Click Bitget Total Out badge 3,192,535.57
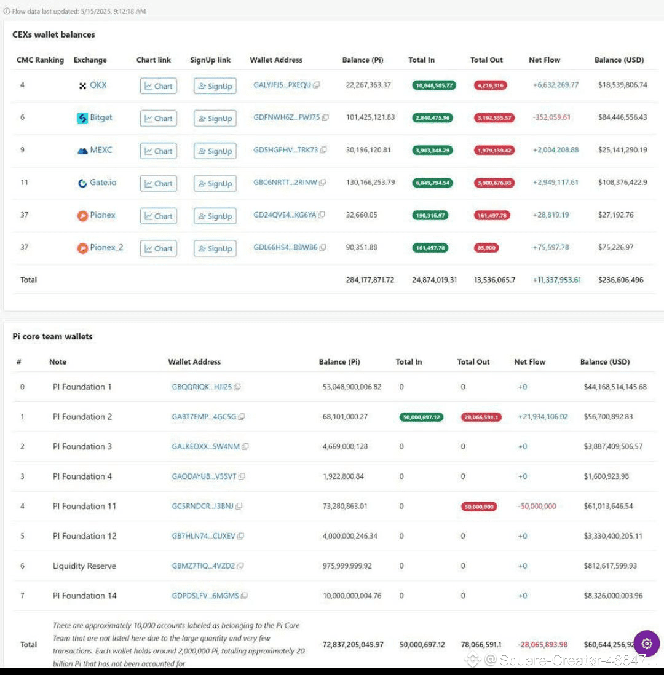The height and width of the screenshot is (675, 664). tap(494, 117)
